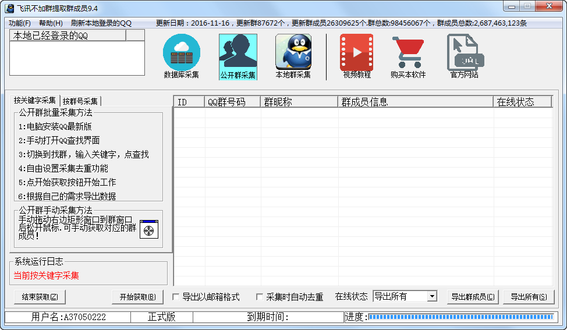Click 刷新本地登录的QQ menu item

[101, 23]
